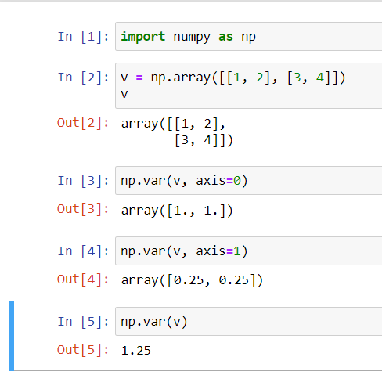Click the Out[4]: prompt label
The height and width of the screenshot is (375, 382).
click(83, 279)
